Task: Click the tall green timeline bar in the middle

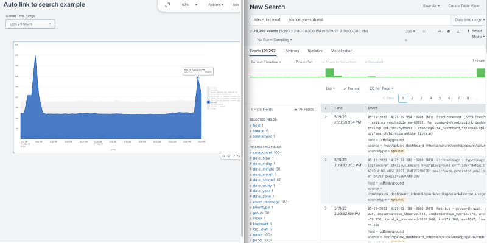Action: click(329, 72)
